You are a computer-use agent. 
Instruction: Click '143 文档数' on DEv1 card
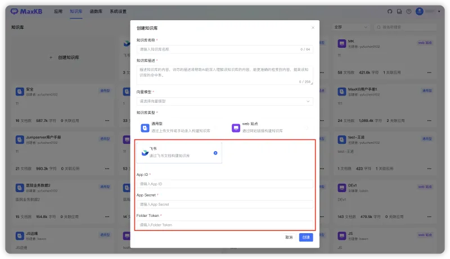point(346,217)
